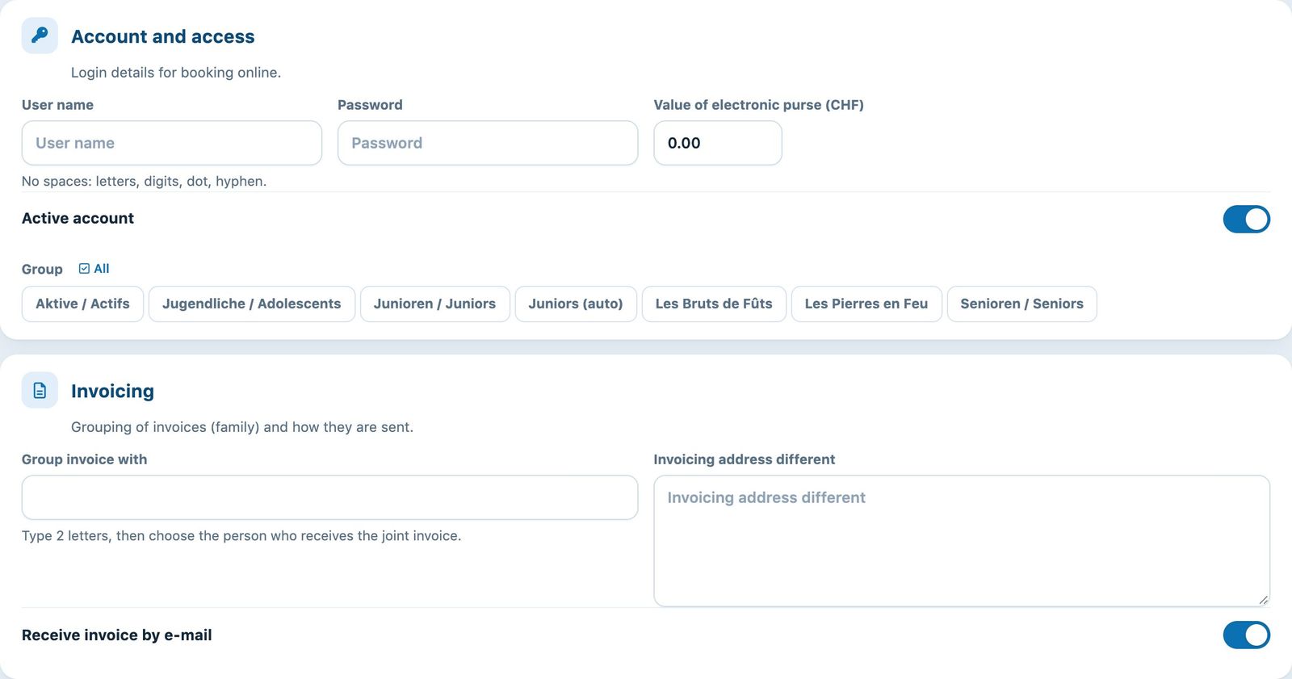Select the Senioren / Seniors group
The height and width of the screenshot is (679, 1292).
point(1021,304)
